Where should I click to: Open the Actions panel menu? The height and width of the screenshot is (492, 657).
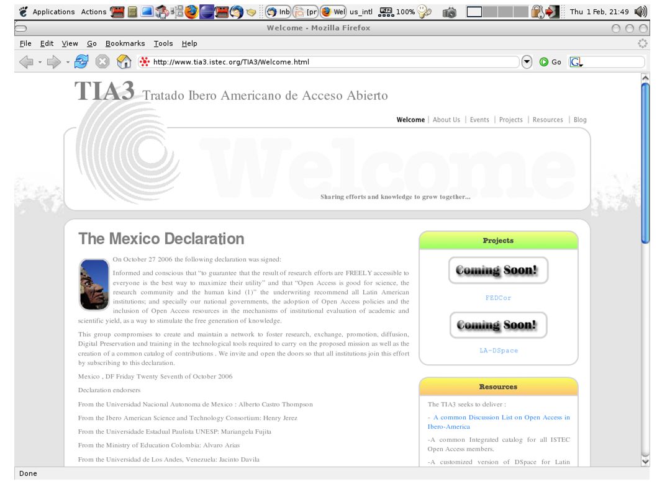93,12
